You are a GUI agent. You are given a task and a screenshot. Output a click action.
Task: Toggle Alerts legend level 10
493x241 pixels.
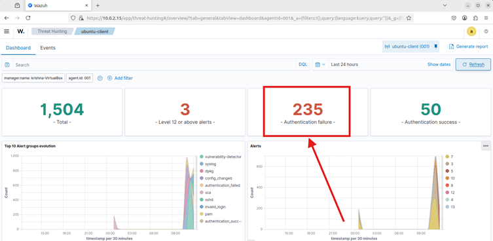450,178
